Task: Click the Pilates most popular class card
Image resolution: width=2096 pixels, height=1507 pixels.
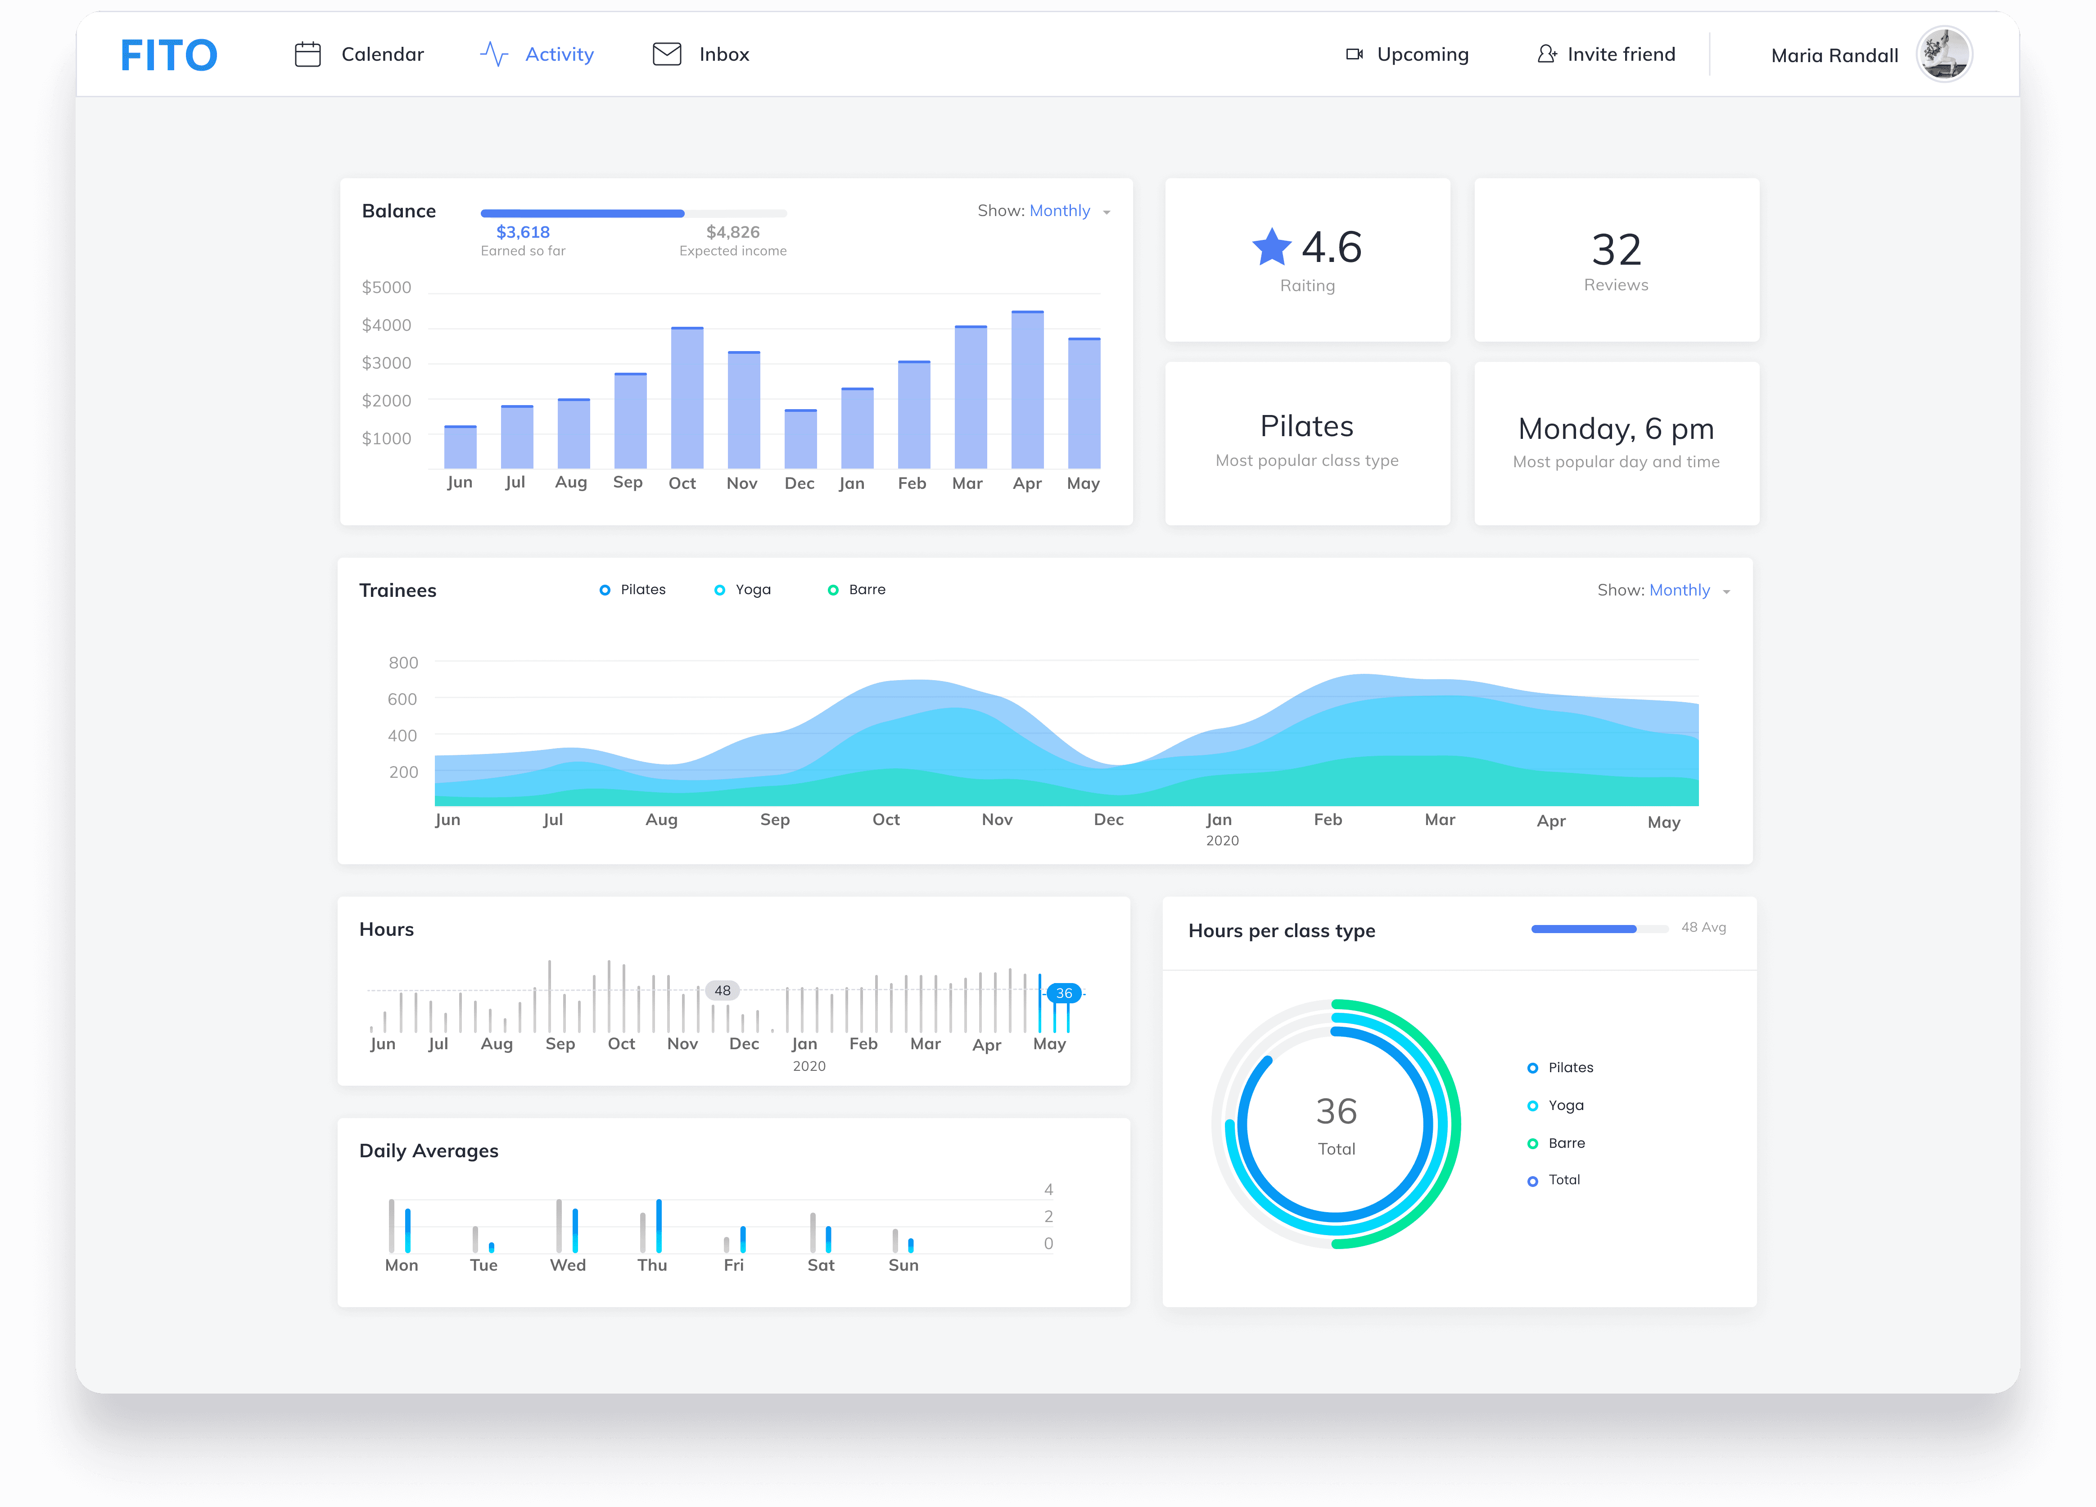Action: [1307, 443]
